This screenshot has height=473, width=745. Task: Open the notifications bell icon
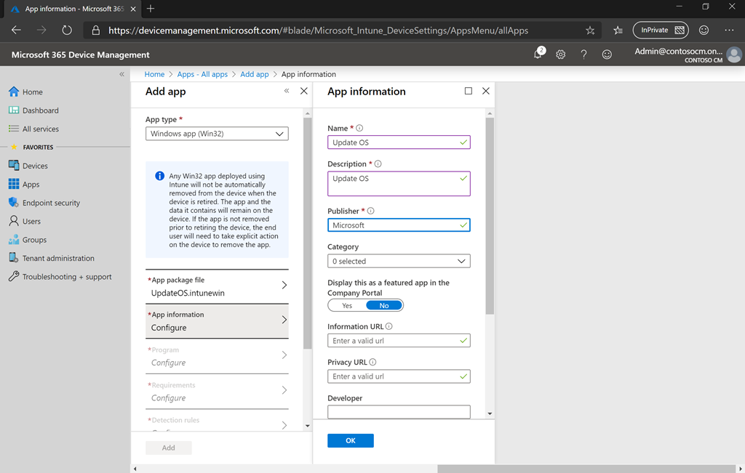(x=538, y=54)
